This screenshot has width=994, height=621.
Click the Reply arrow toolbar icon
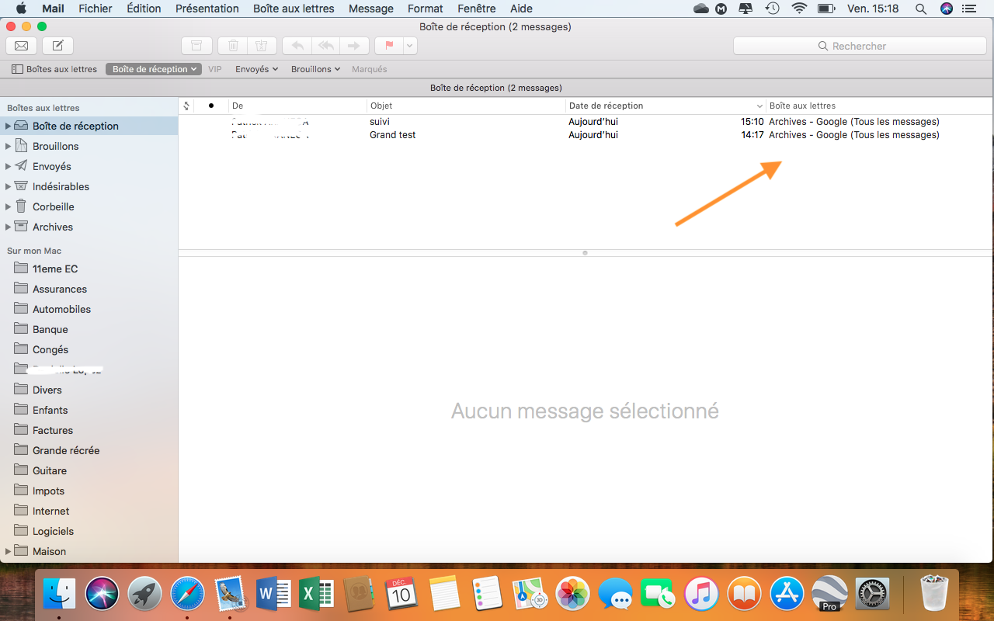tap(297, 46)
